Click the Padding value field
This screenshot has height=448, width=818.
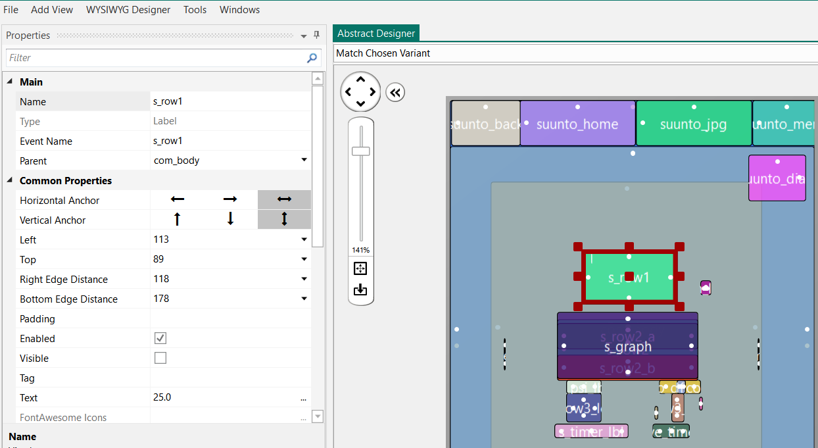[x=230, y=318]
